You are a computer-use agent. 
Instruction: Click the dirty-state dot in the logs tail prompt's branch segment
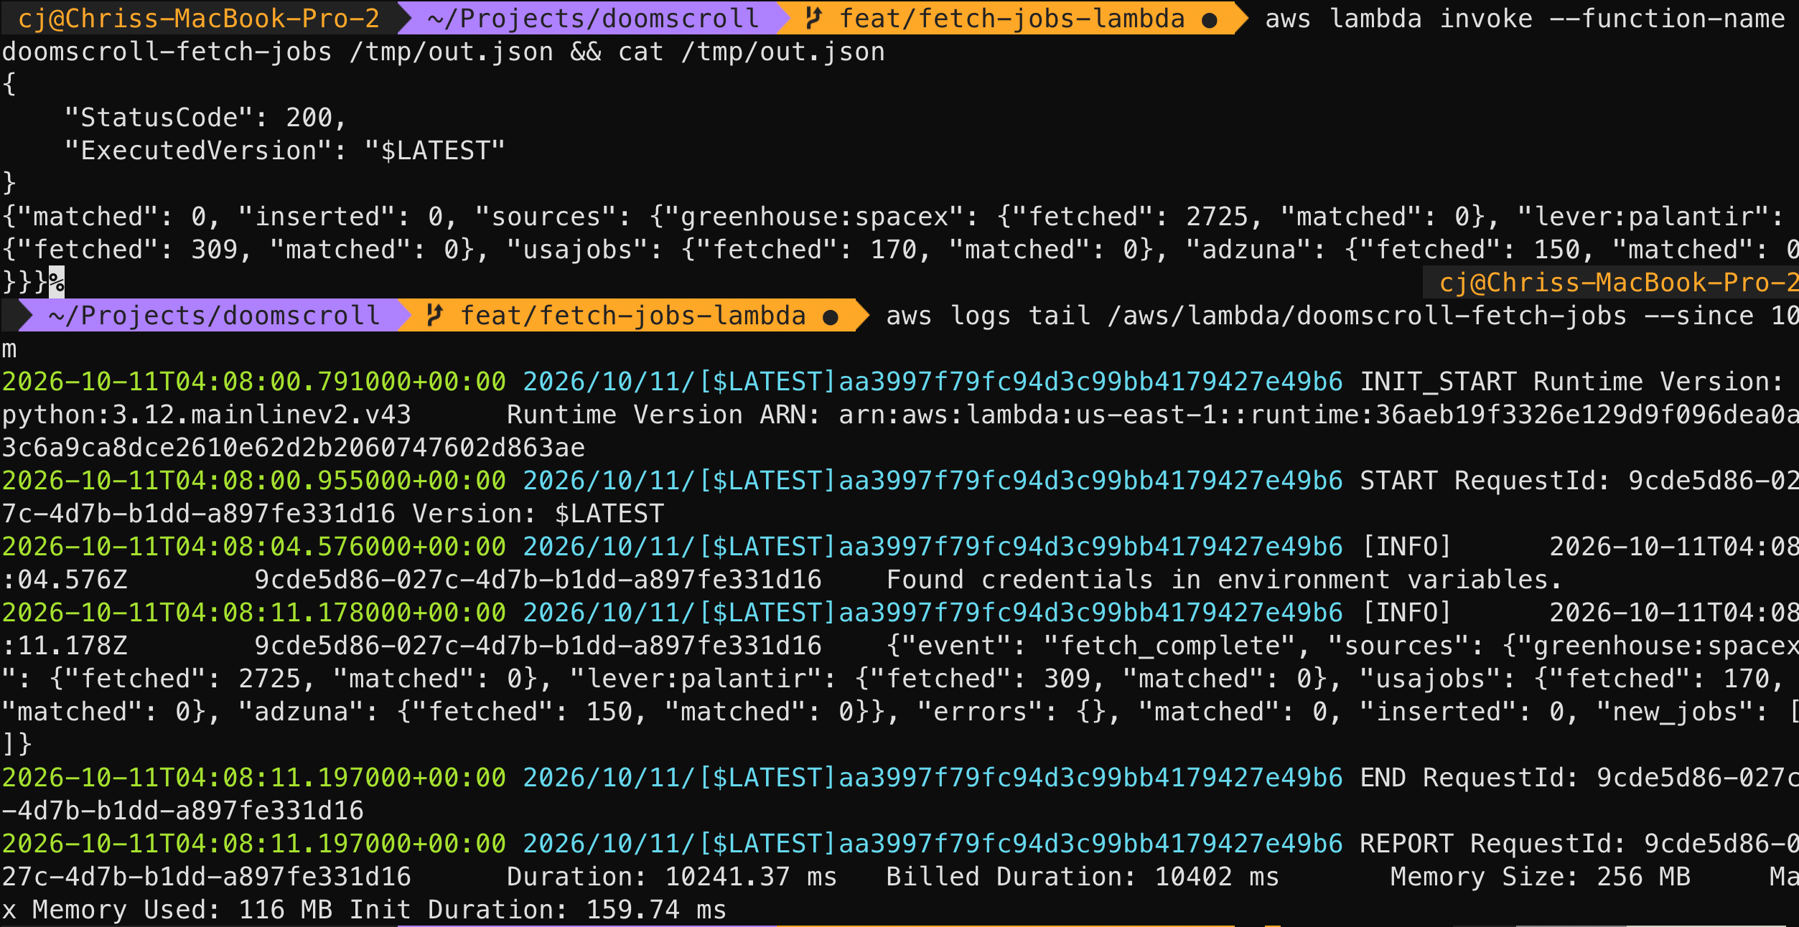831,317
